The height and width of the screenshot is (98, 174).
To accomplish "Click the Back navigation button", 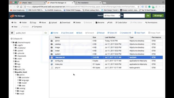I will [x=79, y=33].
